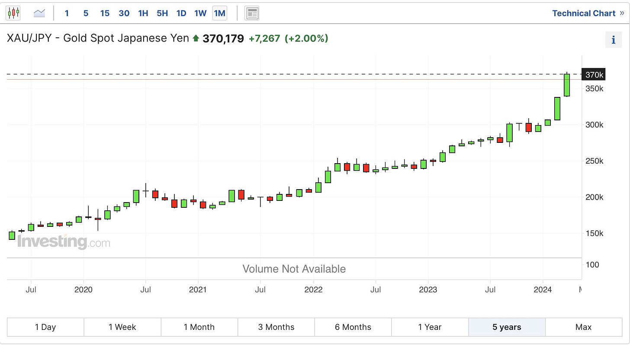Select the candlestick chart type icon

13,13
